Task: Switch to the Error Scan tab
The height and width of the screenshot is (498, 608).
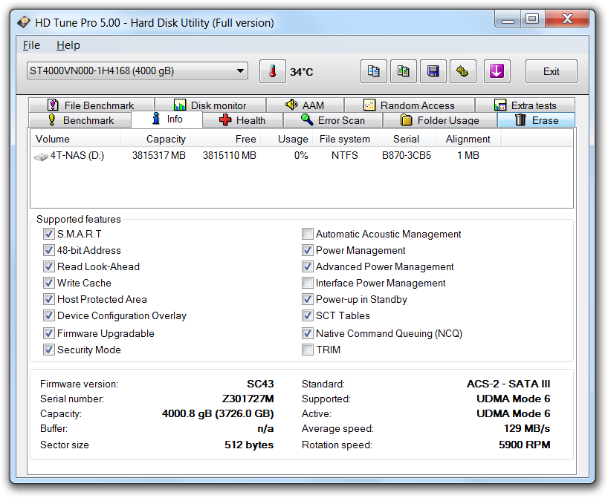Action: (x=332, y=120)
